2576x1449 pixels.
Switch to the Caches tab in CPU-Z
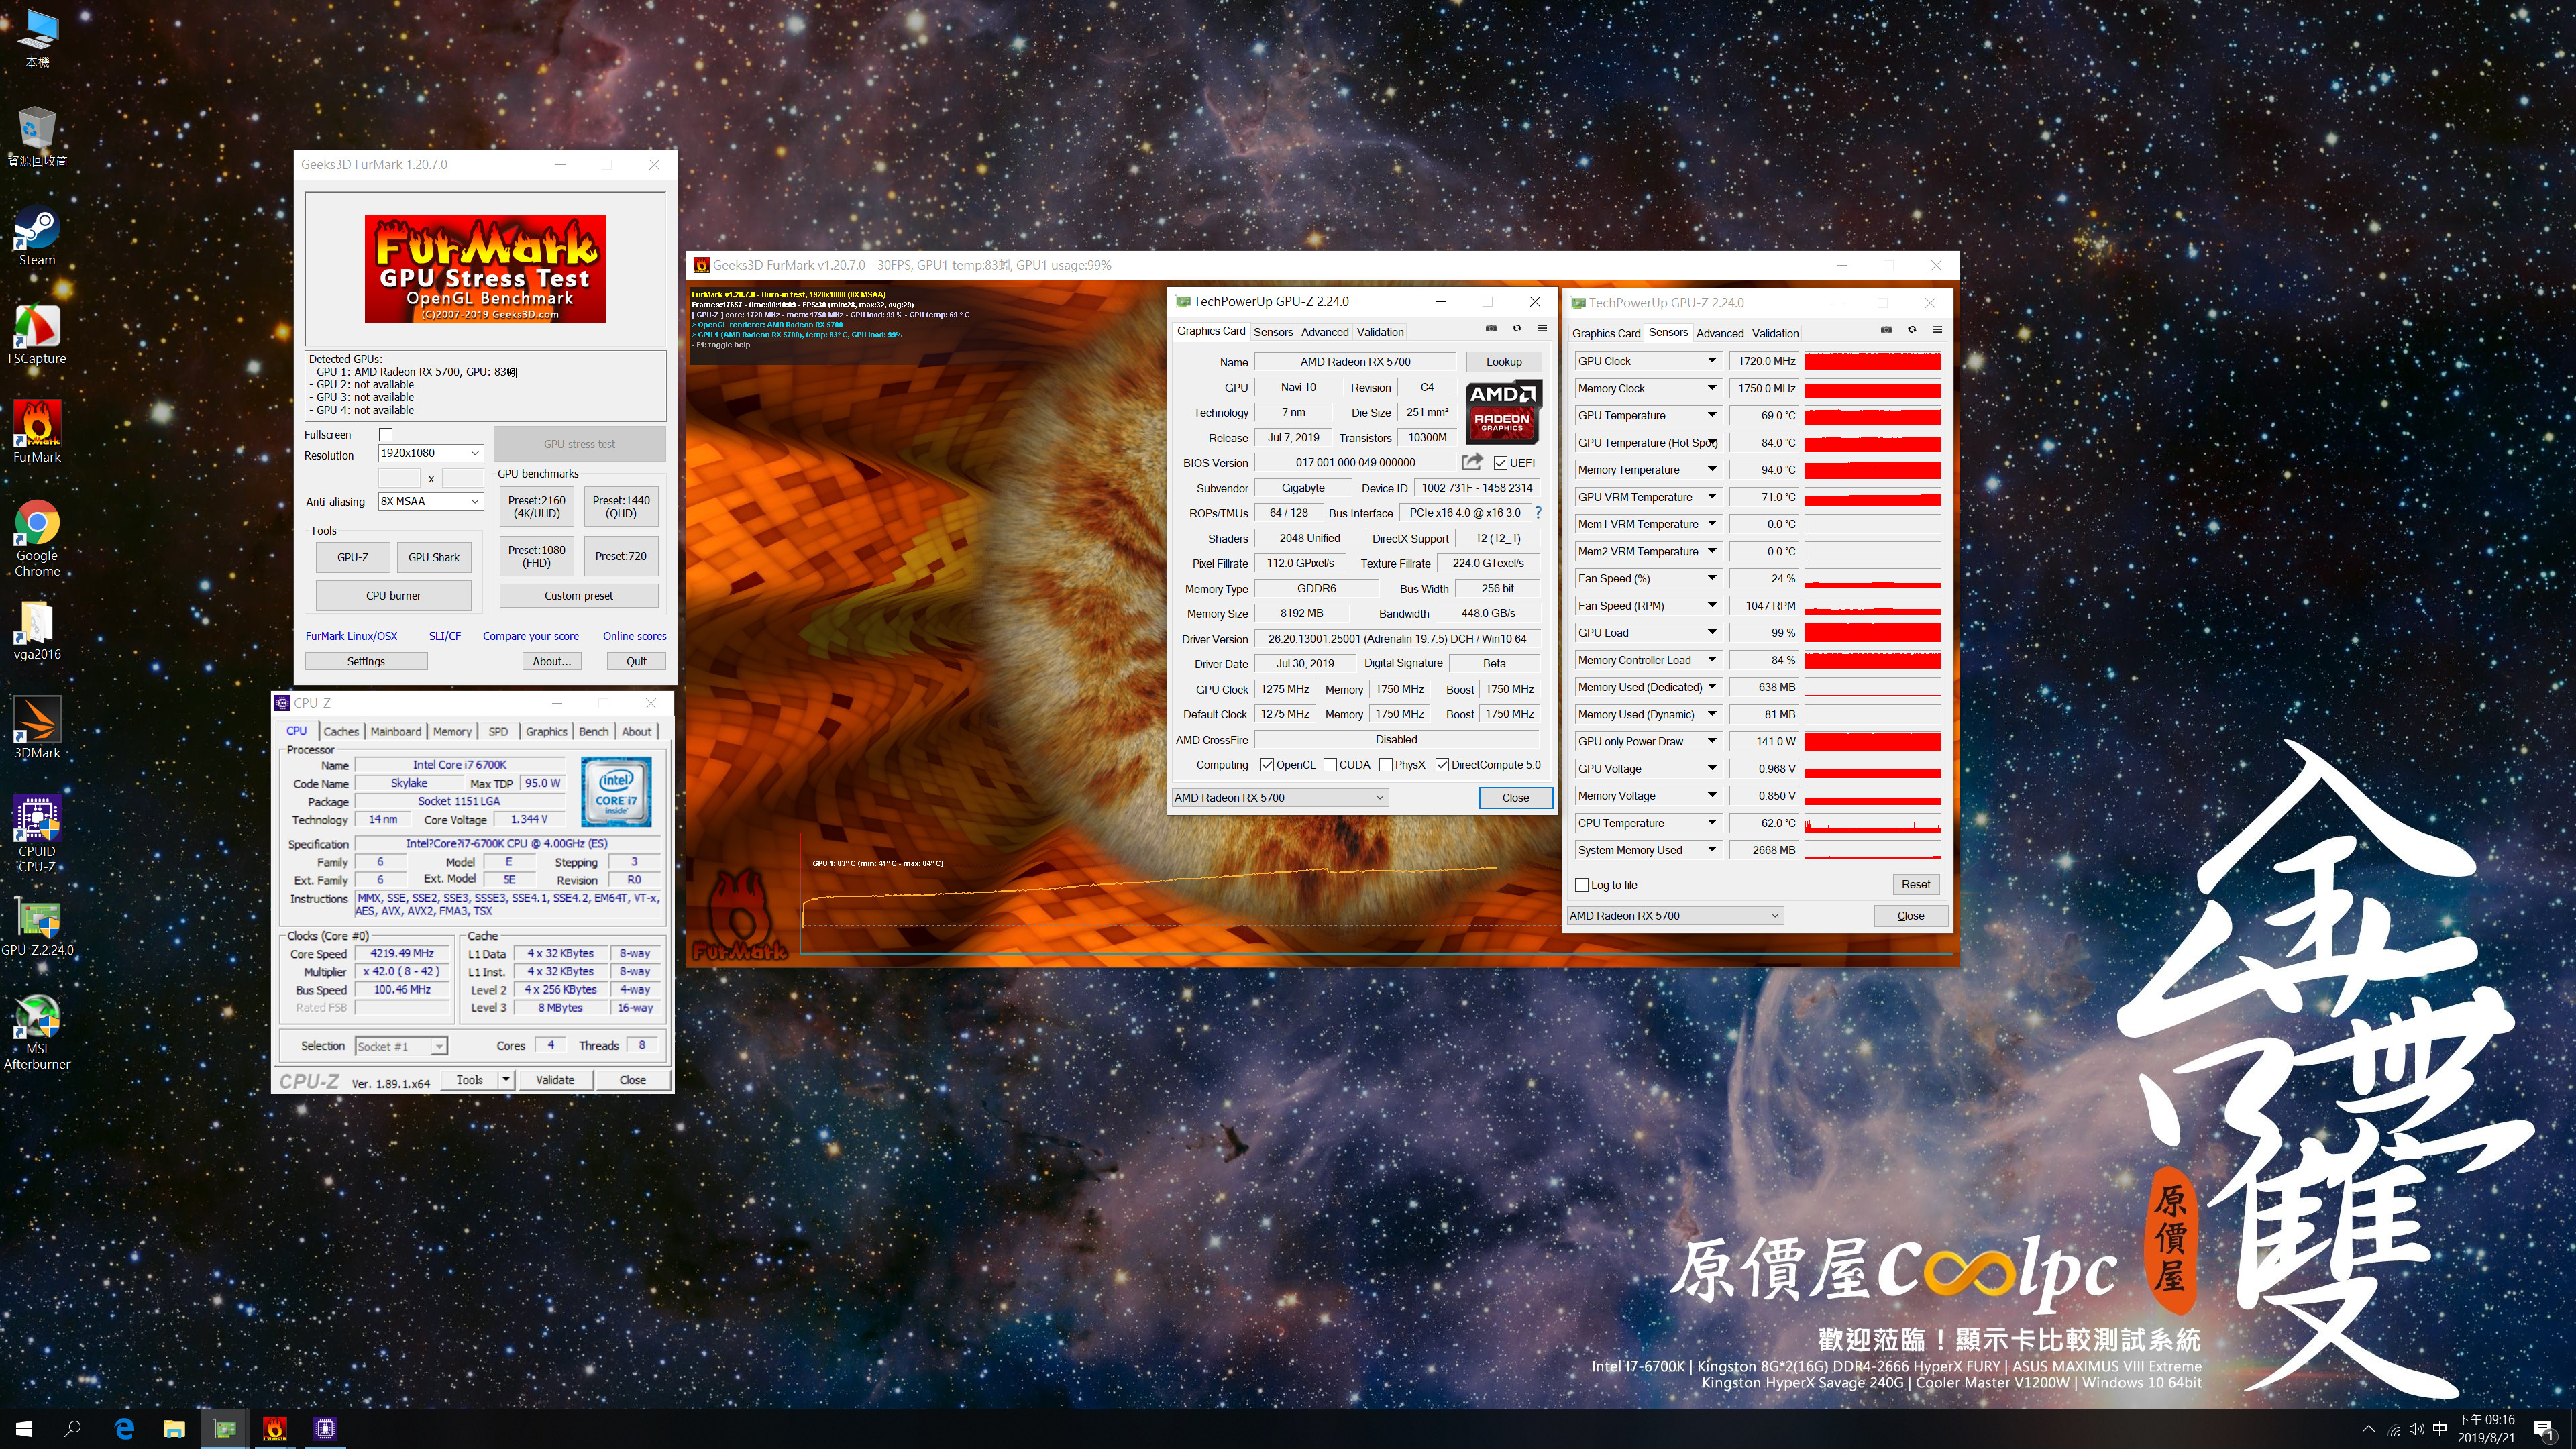point(341,732)
